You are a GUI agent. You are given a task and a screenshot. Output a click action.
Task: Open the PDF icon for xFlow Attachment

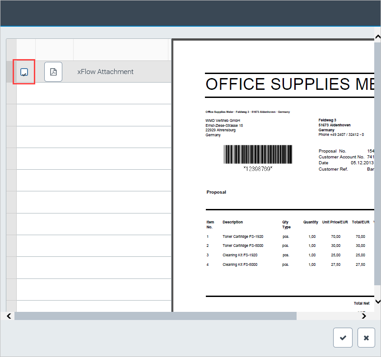pos(53,72)
